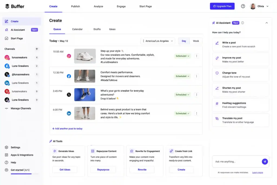Click the Repurpose button
Viewport: 277px width, 185px height.
click(103, 170)
